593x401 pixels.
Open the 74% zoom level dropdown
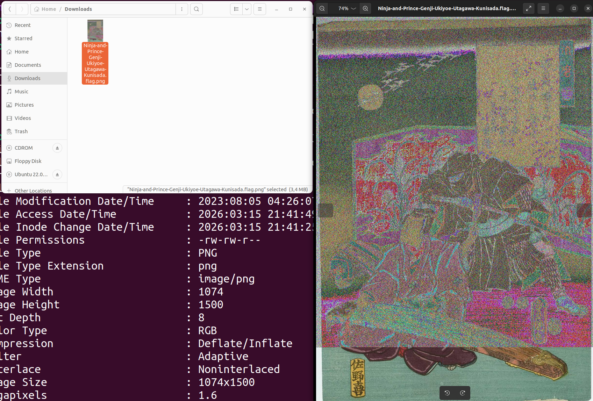(347, 8)
